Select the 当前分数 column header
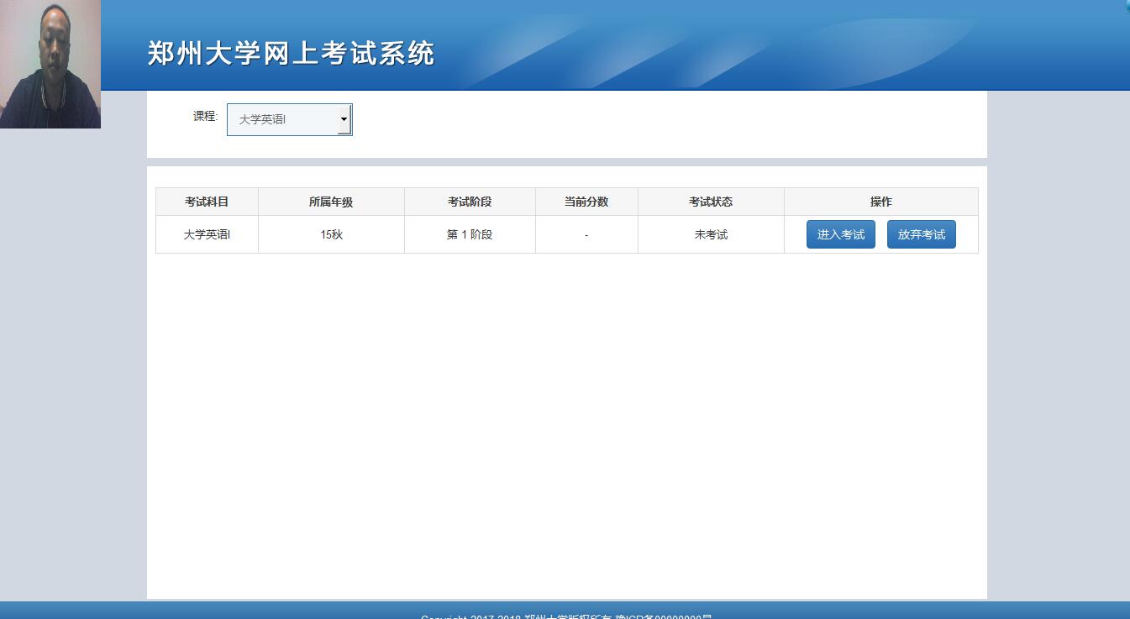The image size is (1130, 619). pyautogui.click(x=586, y=202)
